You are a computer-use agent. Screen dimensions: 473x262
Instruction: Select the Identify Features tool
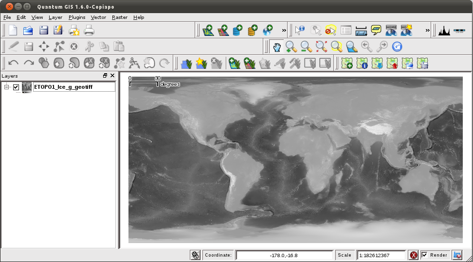tap(300, 31)
